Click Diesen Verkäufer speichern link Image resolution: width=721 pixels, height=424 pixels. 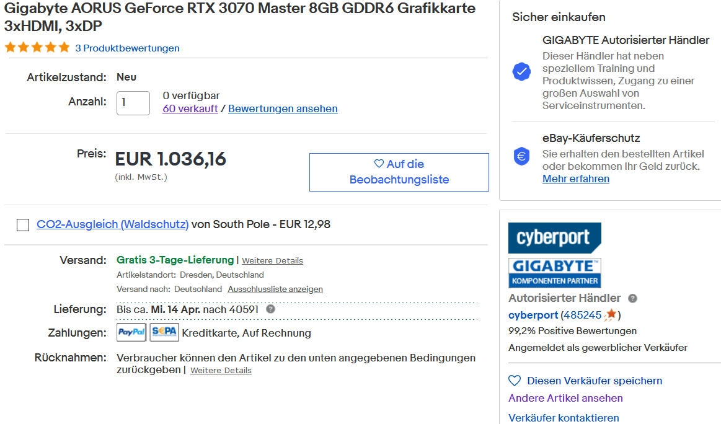coord(595,381)
